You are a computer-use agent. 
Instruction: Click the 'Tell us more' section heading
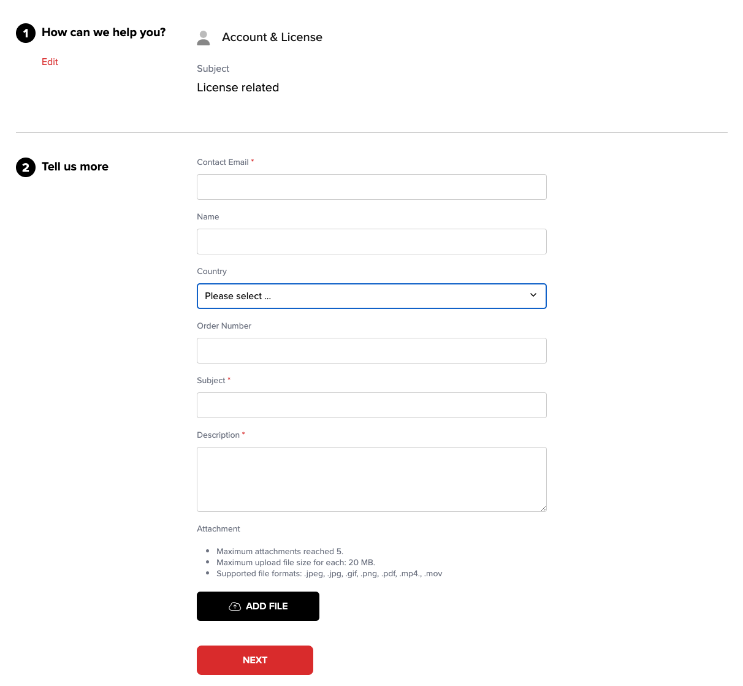pyautogui.click(x=75, y=167)
